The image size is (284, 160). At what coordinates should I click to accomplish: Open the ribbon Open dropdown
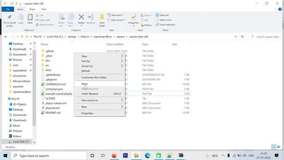[146, 16]
